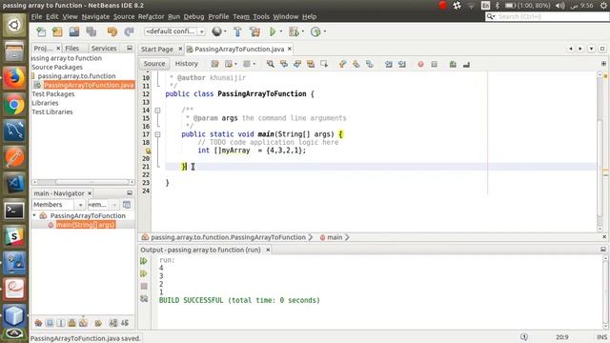Click the Clean and Build icon
Screen dimensions: 610x343
pyautogui.click(x=254, y=31)
